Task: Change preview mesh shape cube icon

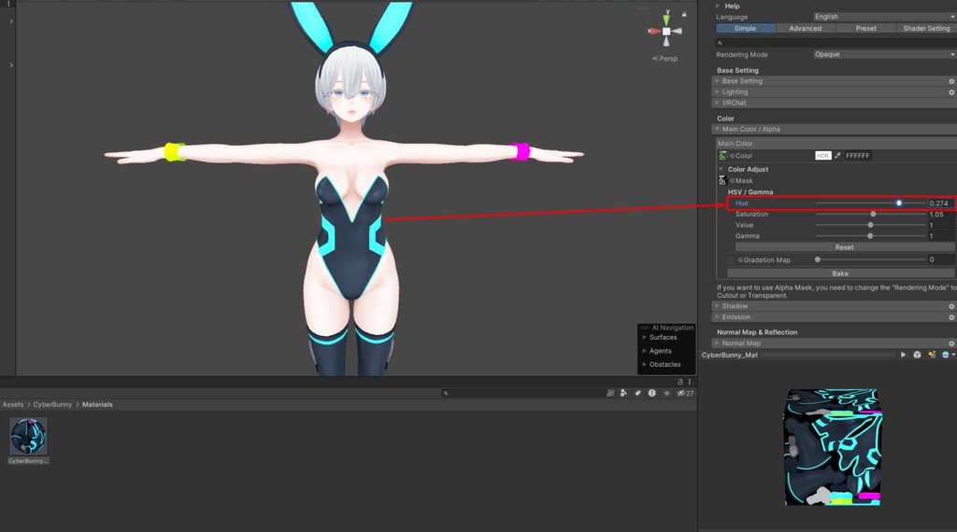Action: pyautogui.click(x=917, y=355)
